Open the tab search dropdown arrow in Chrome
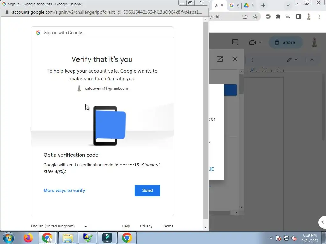The width and height of the screenshot is (326, 244). [288, 6]
